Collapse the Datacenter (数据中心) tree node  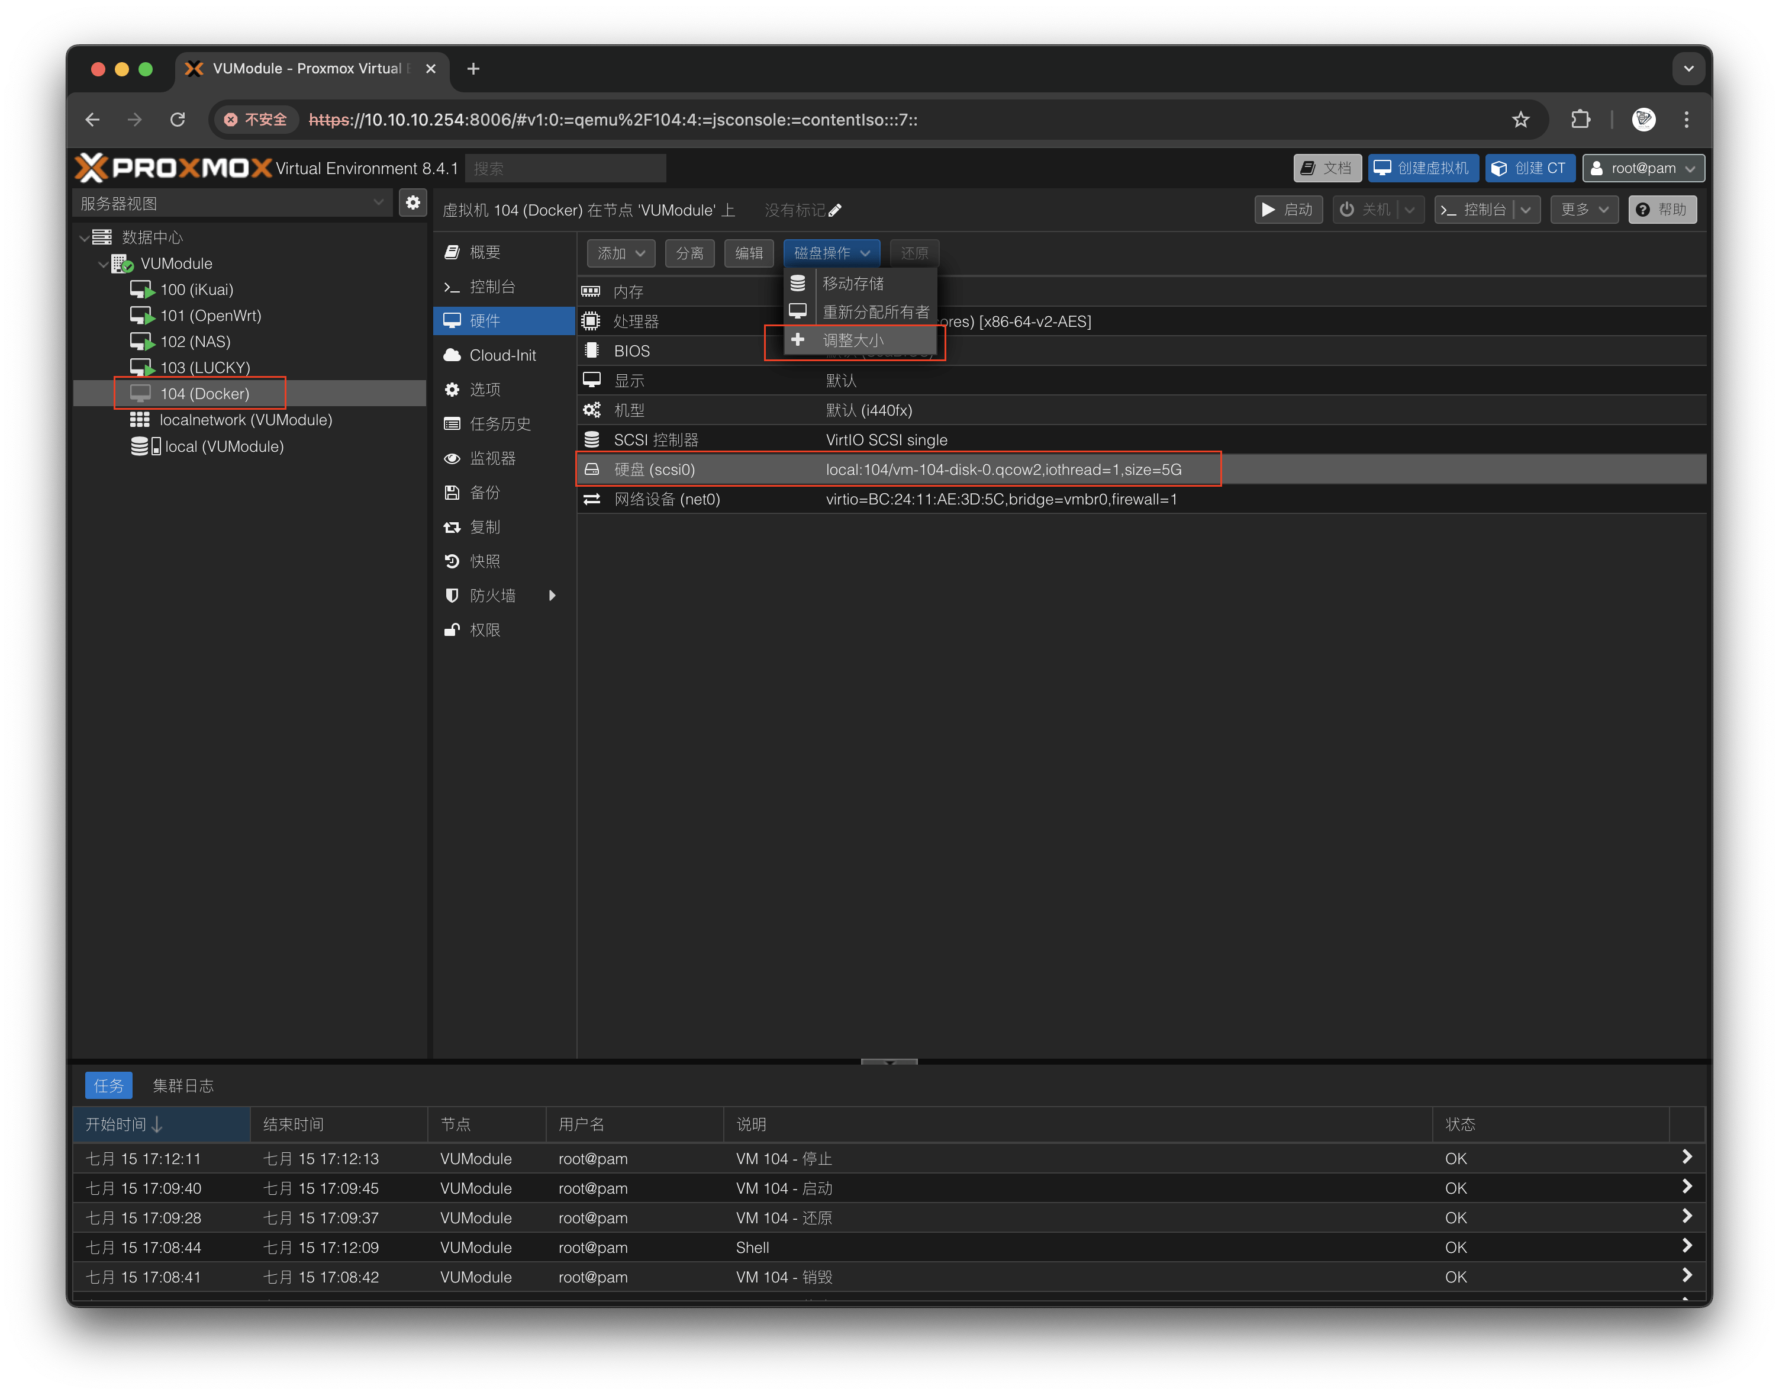(x=85, y=237)
